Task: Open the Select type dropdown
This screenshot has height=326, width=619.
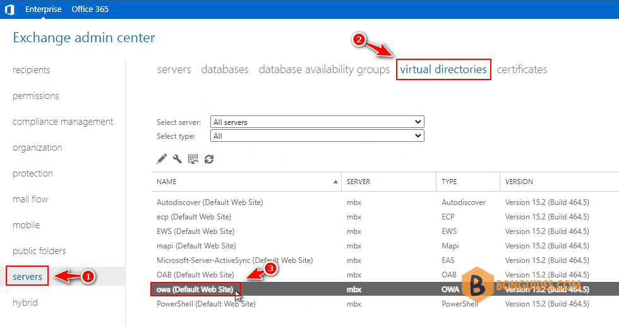Action: point(317,136)
